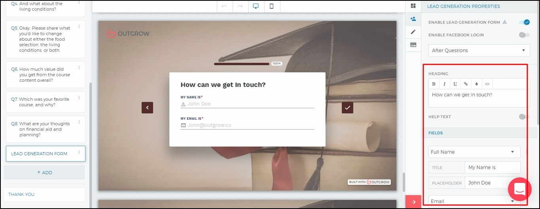The height and width of the screenshot is (209, 540).
Task: Open the pencil edit icon in sidebar
Action: click(x=413, y=32)
